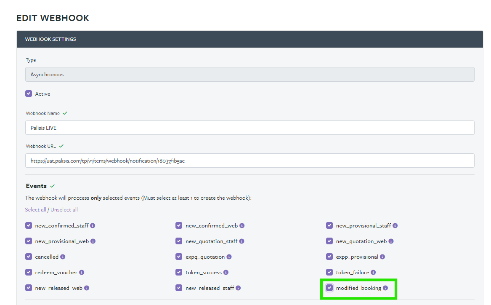Uncheck the expp_provisional event checkbox
The image size is (491, 305).
click(x=329, y=257)
